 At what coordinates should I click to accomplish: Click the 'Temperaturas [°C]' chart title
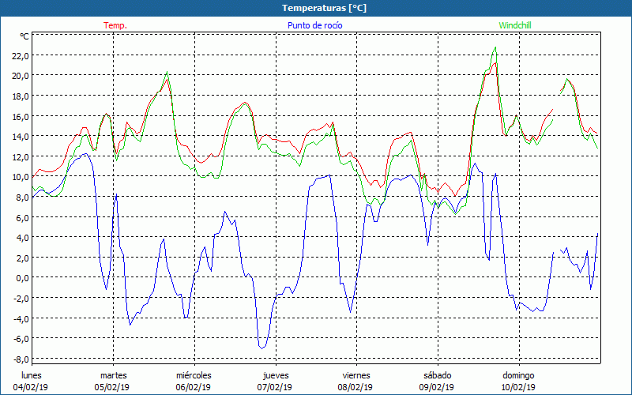[325, 8]
